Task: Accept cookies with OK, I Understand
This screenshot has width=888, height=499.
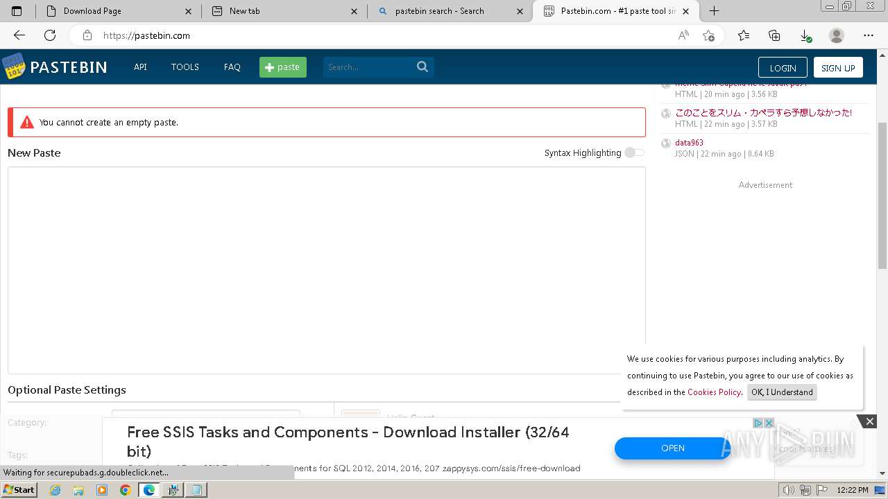Action: pos(782,392)
